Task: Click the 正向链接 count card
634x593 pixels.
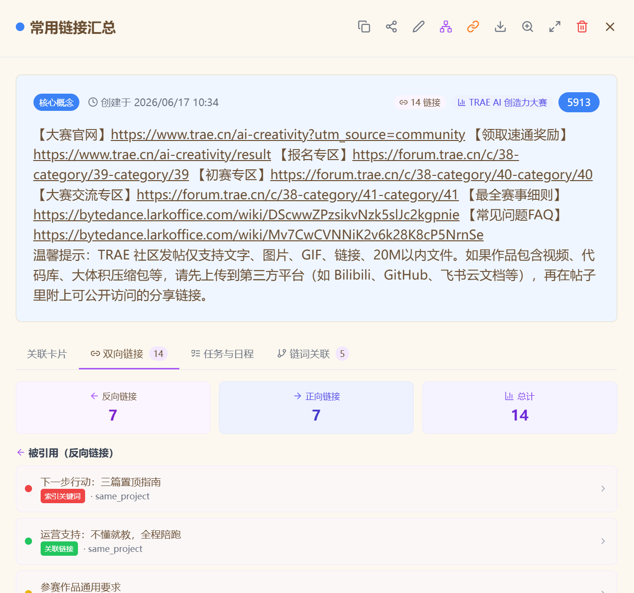Action: tap(316, 408)
